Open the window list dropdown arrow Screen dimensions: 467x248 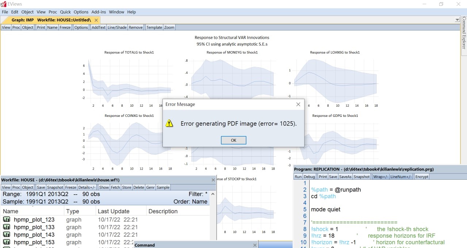457,20
